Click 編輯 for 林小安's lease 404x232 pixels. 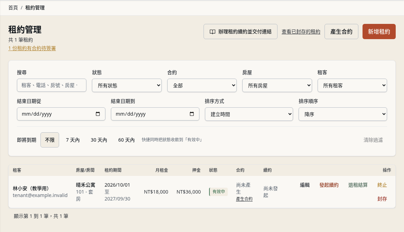click(x=305, y=185)
